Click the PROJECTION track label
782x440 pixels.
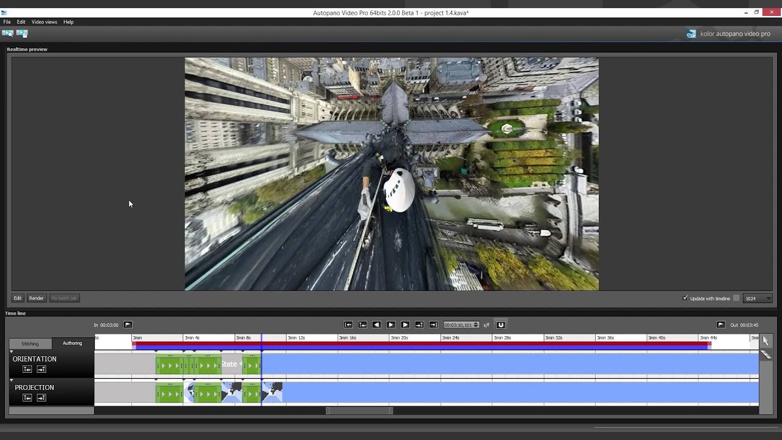[x=34, y=387]
